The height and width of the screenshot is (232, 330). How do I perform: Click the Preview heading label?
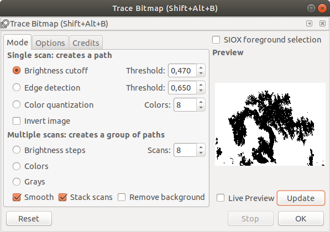click(x=228, y=52)
